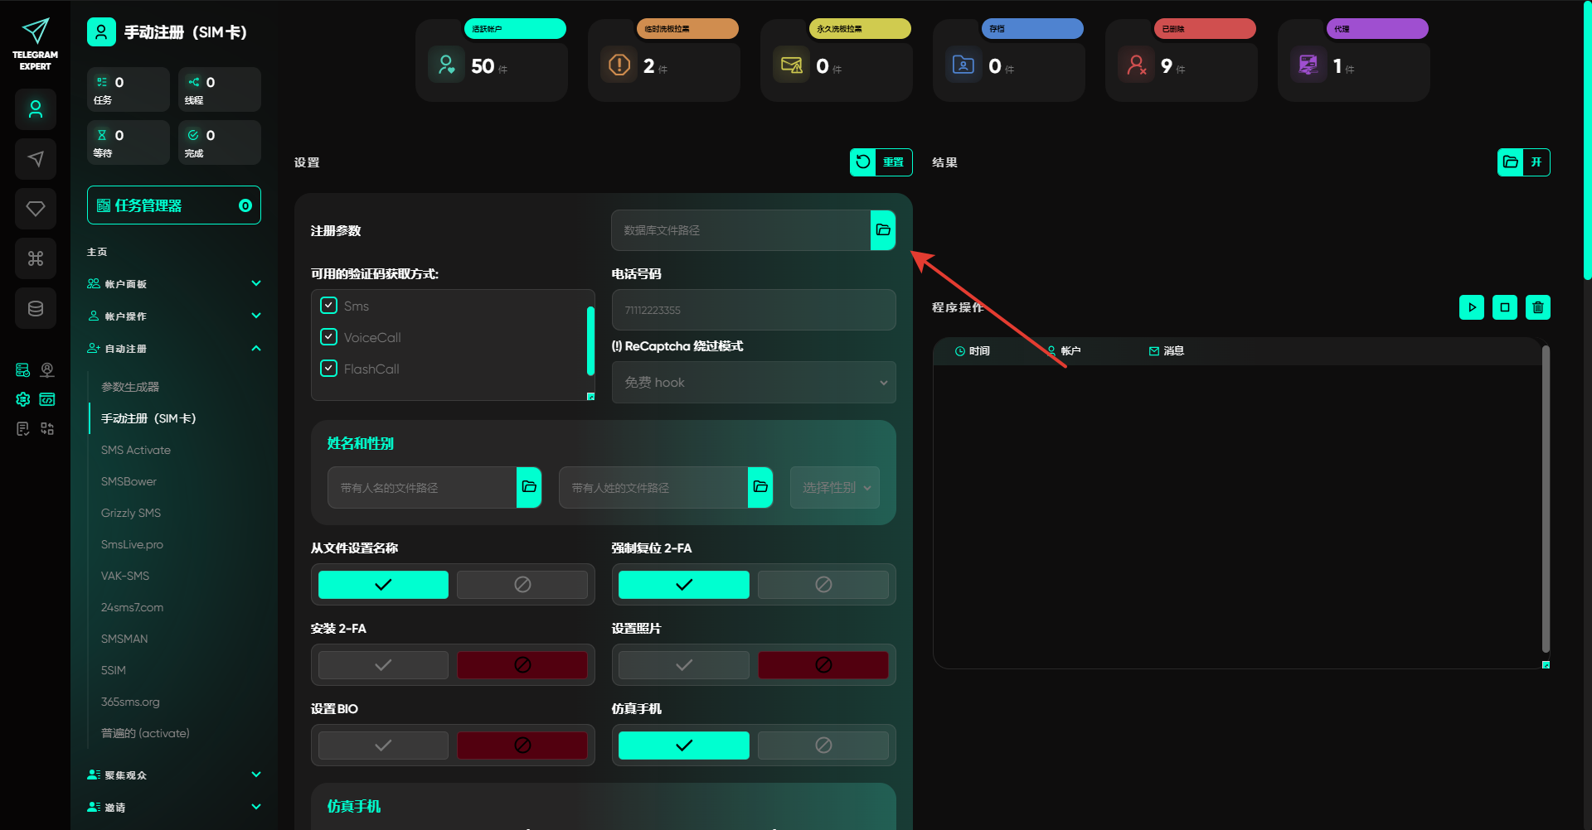Click the command symbol sidebar icon
Screen dimensions: 1592x830
click(36, 258)
